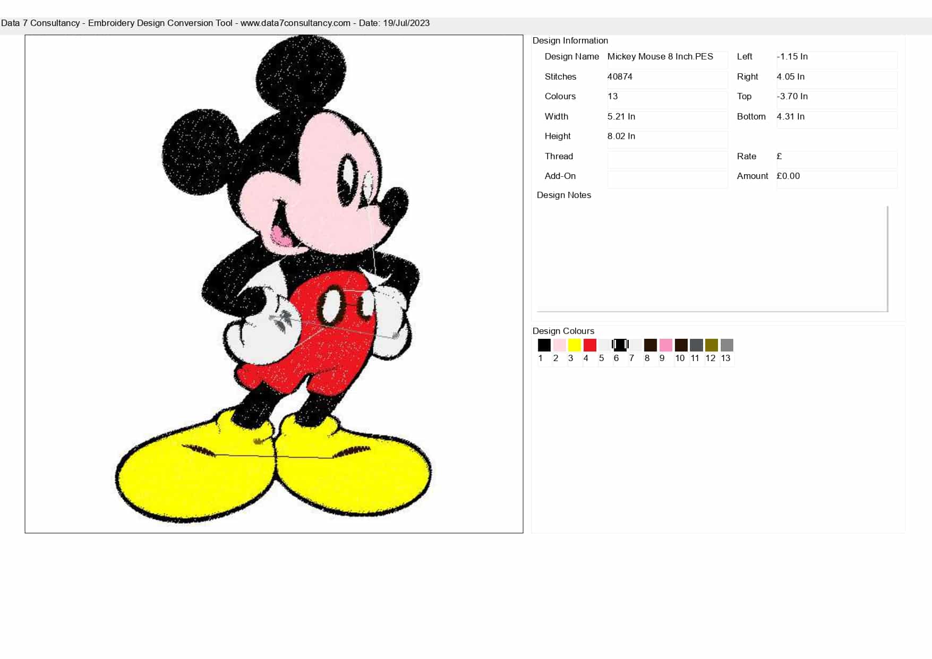Image resolution: width=932 pixels, height=659 pixels.
Task: Select colour swatch 10 dark brown
Action: click(x=681, y=345)
